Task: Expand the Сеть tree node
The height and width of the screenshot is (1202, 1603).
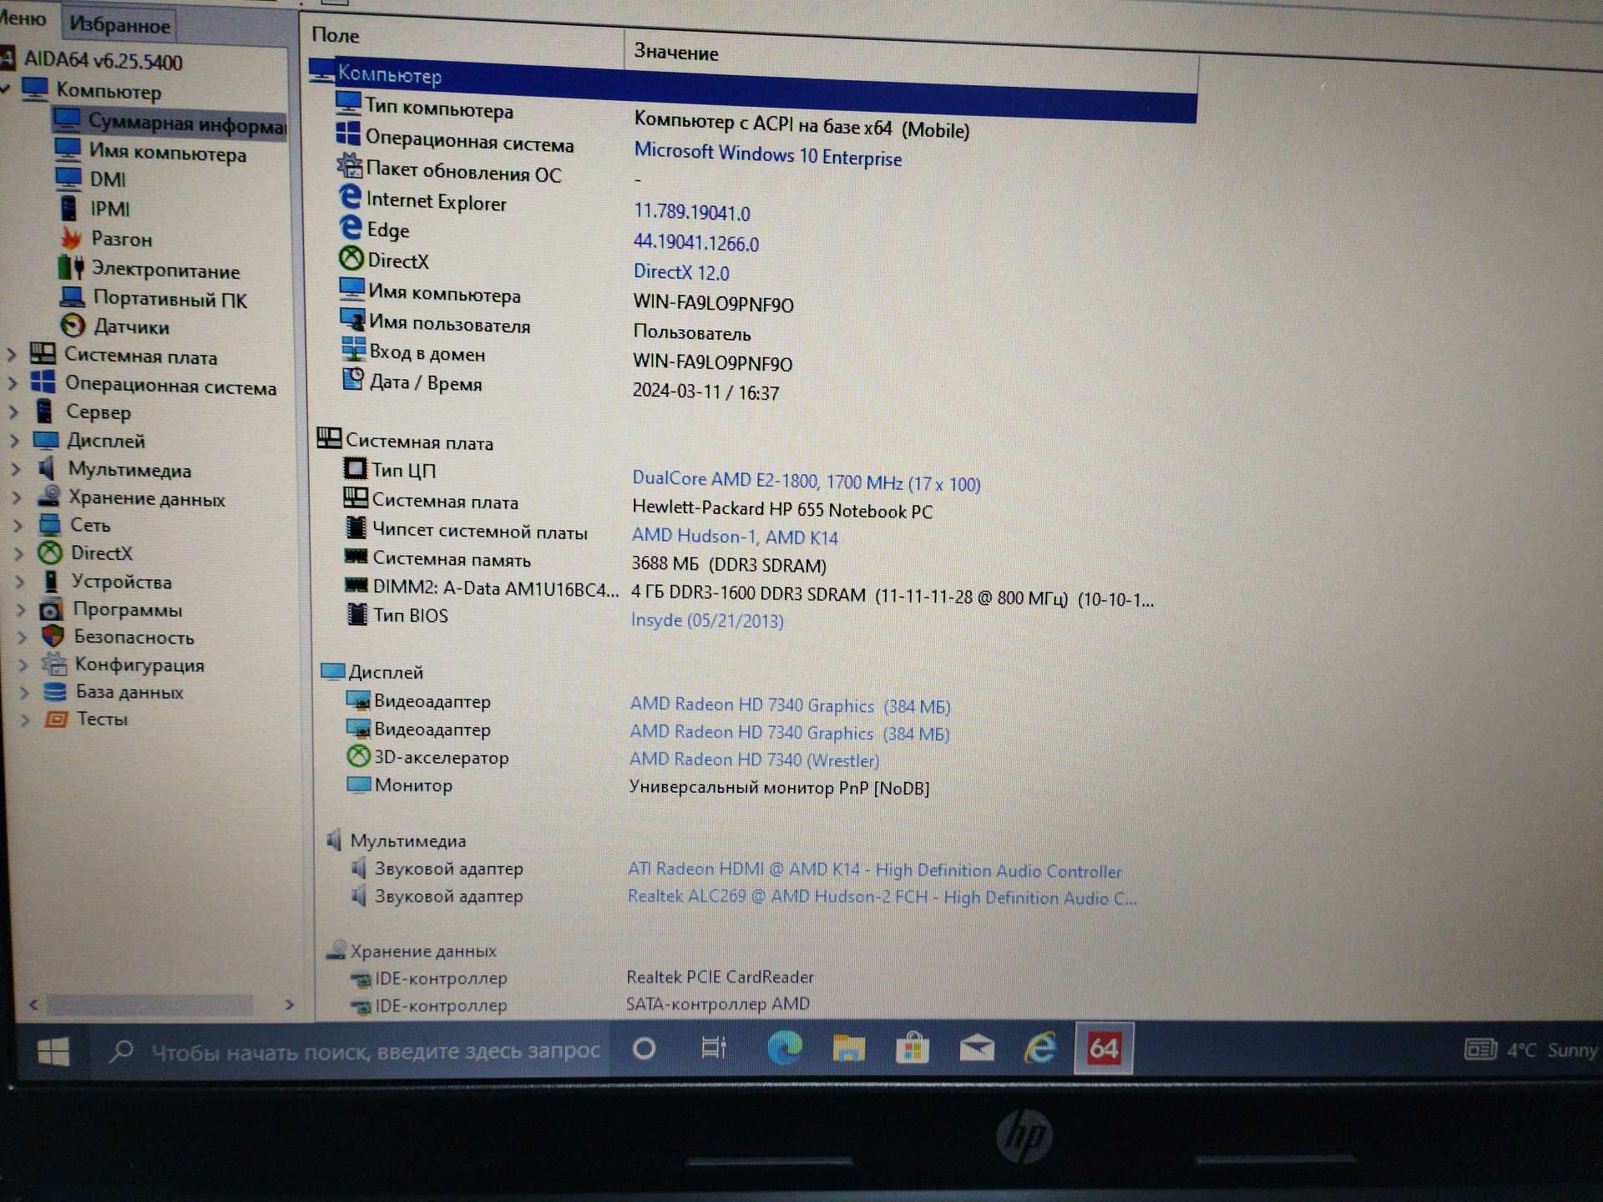Action: pos(18,526)
